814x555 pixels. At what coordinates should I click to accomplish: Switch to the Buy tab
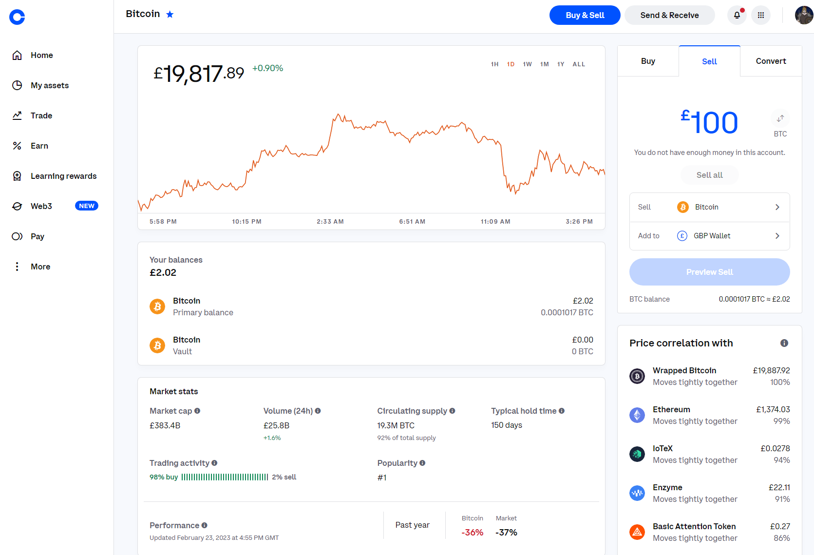coord(648,61)
